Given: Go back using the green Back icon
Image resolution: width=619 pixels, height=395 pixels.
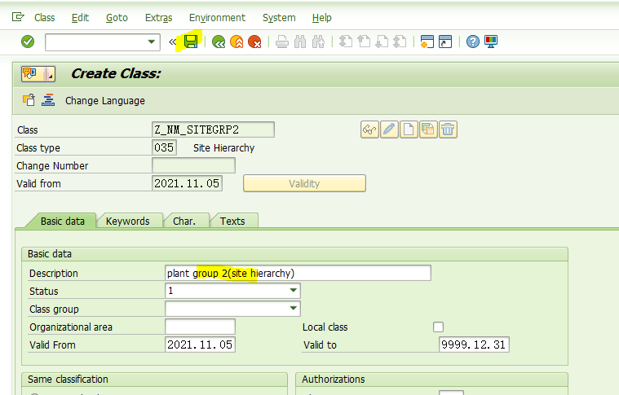Looking at the screenshot, I should tap(219, 42).
